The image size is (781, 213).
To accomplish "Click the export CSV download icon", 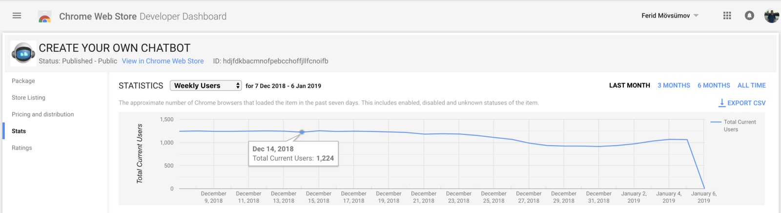I will click(721, 103).
